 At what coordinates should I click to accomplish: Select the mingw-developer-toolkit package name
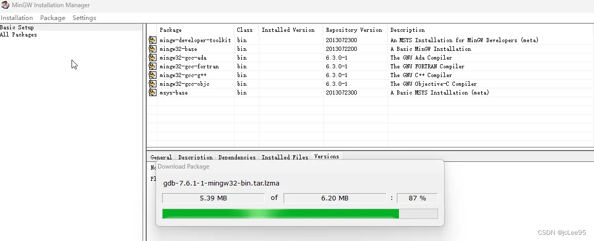195,40
